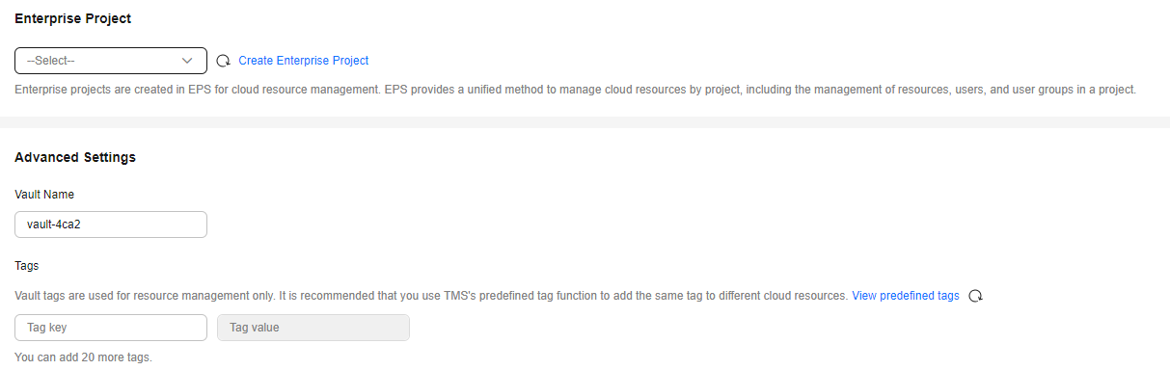Place cursor in the vault-4ca2 text
The width and height of the screenshot is (1170, 370).
point(54,225)
